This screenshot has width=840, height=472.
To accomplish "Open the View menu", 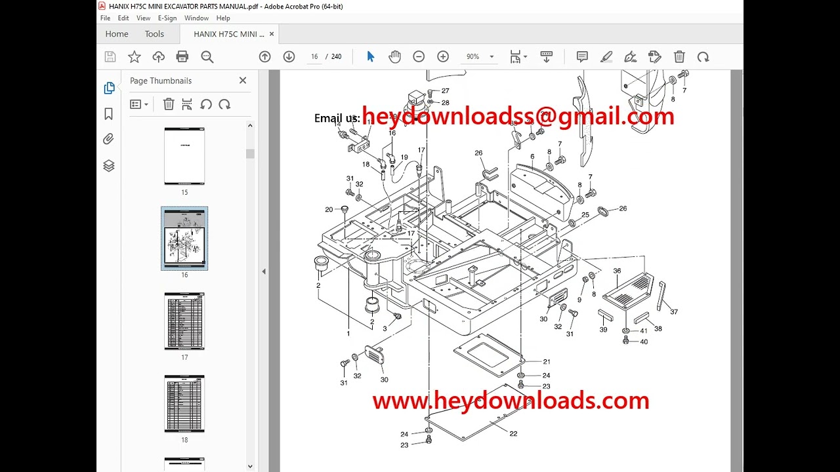I will click(143, 18).
